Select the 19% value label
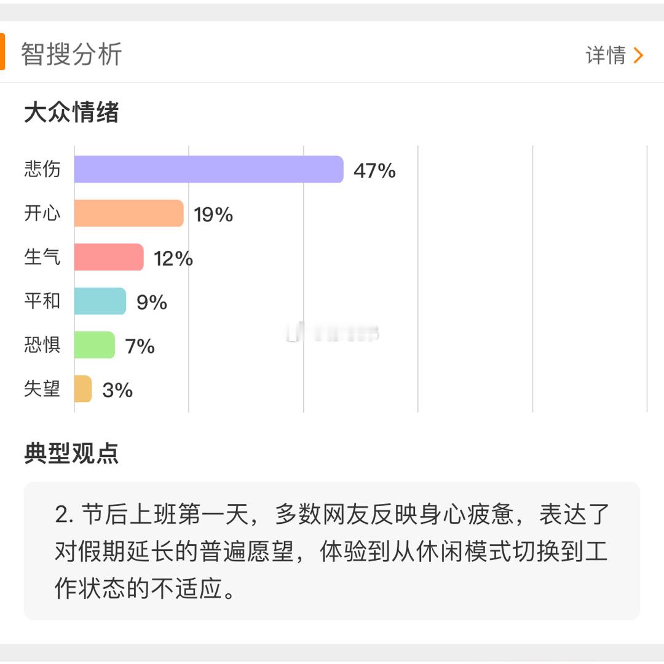Image resolution: width=664 pixels, height=664 pixels. 213,215
